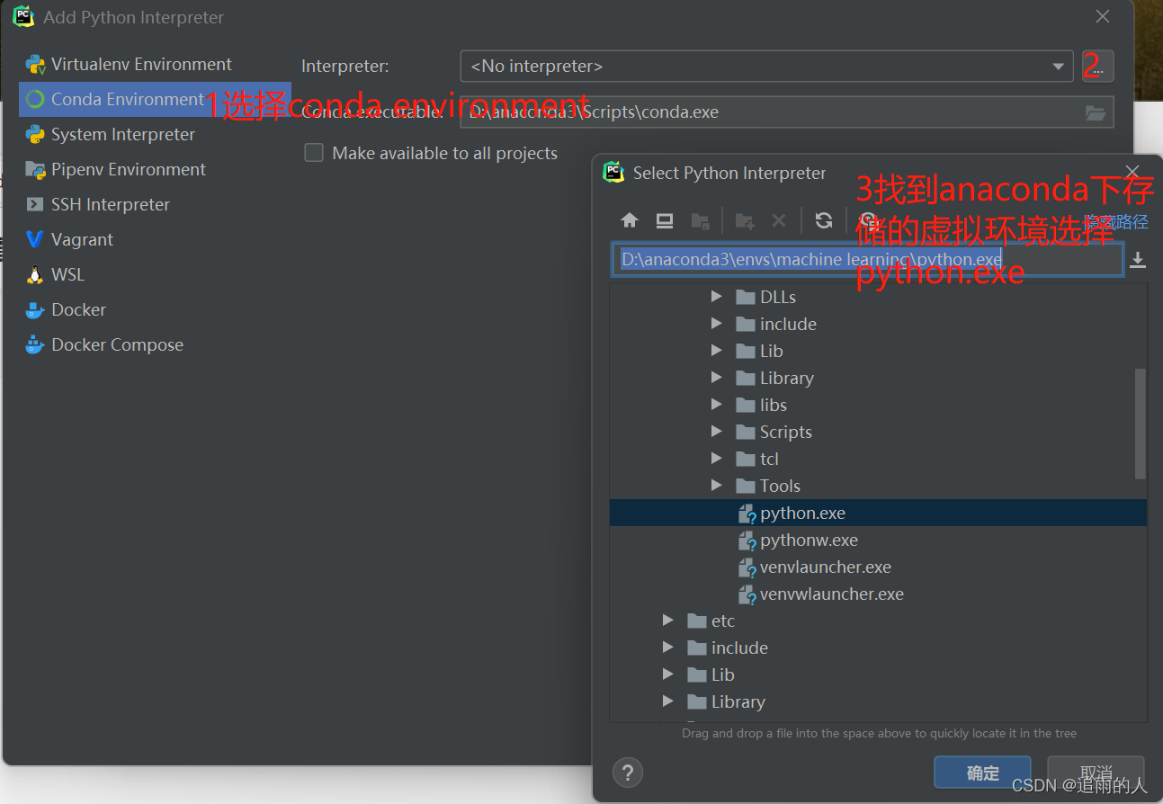Open the Interpreter dropdown list
This screenshot has width=1163, height=804.
[x=1058, y=67]
